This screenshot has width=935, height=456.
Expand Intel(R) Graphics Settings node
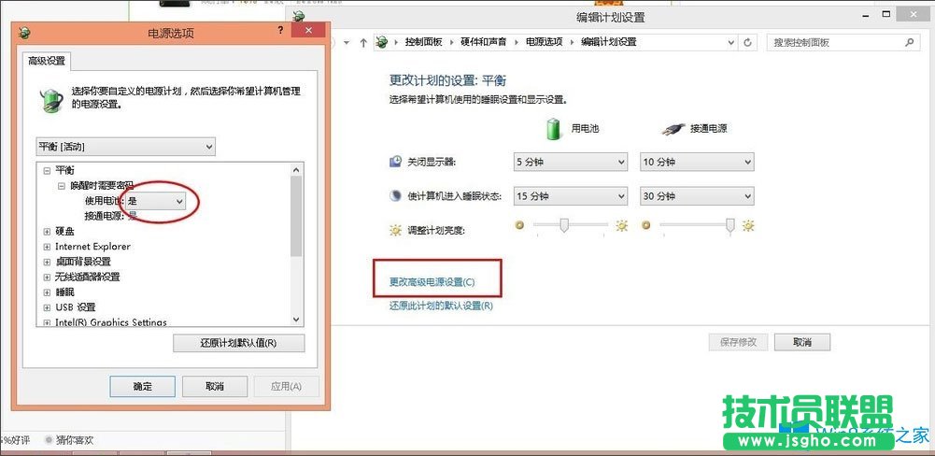pos(47,322)
